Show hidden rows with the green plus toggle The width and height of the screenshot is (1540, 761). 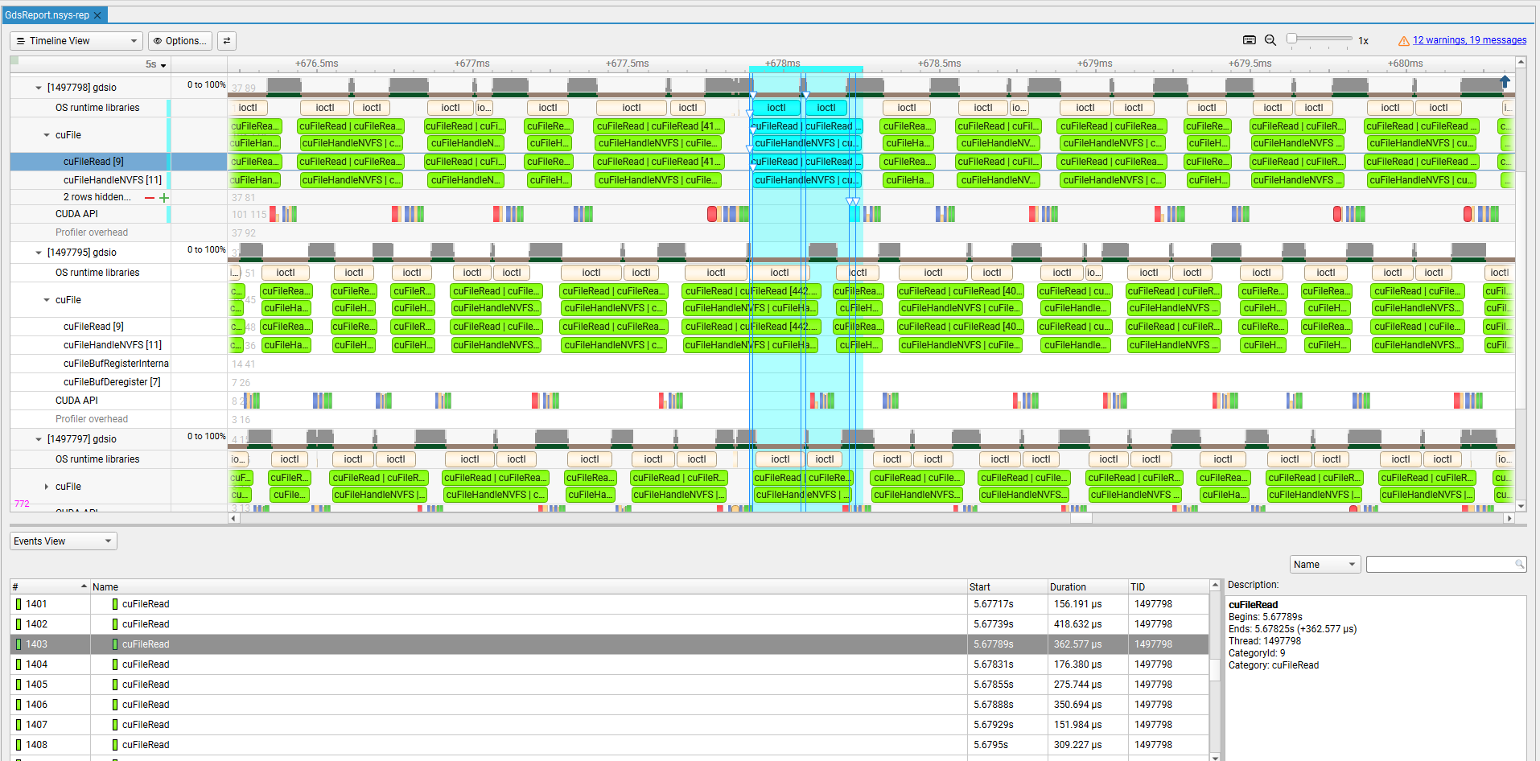tap(165, 196)
